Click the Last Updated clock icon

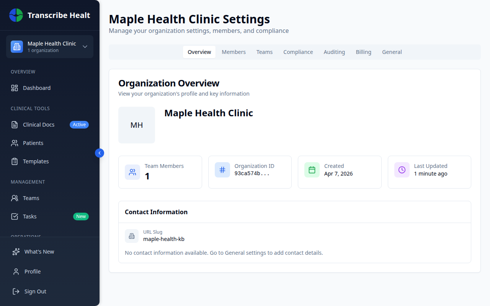coord(402,169)
